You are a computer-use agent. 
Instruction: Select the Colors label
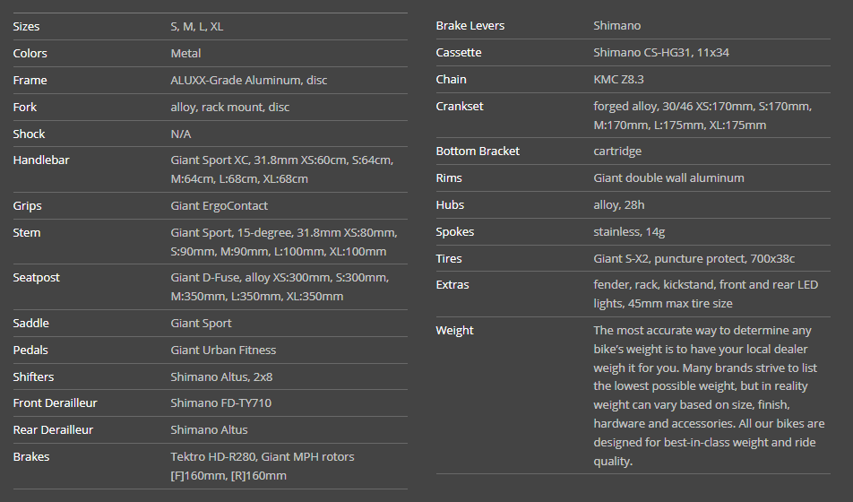pyautogui.click(x=30, y=53)
